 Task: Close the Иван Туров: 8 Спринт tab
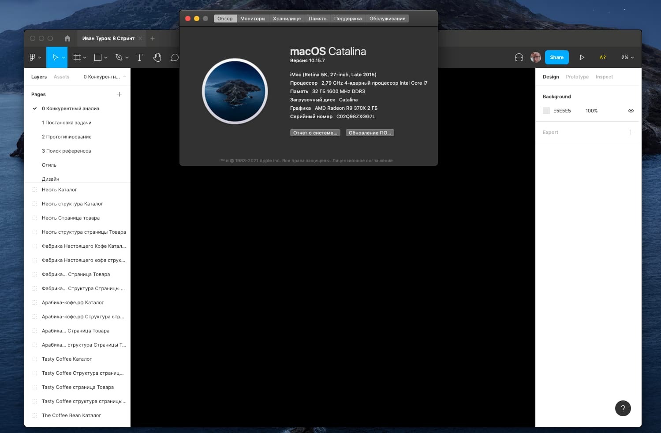point(140,38)
